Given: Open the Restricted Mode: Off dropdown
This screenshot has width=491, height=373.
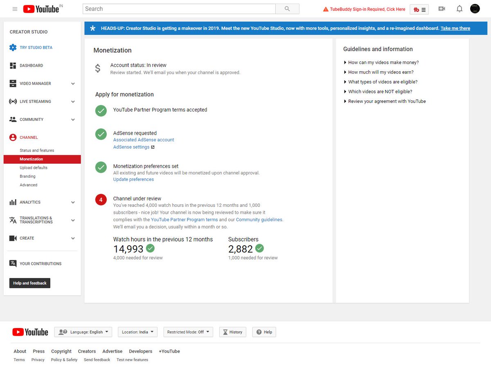Looking at the screenshot, I should (188, 332).
